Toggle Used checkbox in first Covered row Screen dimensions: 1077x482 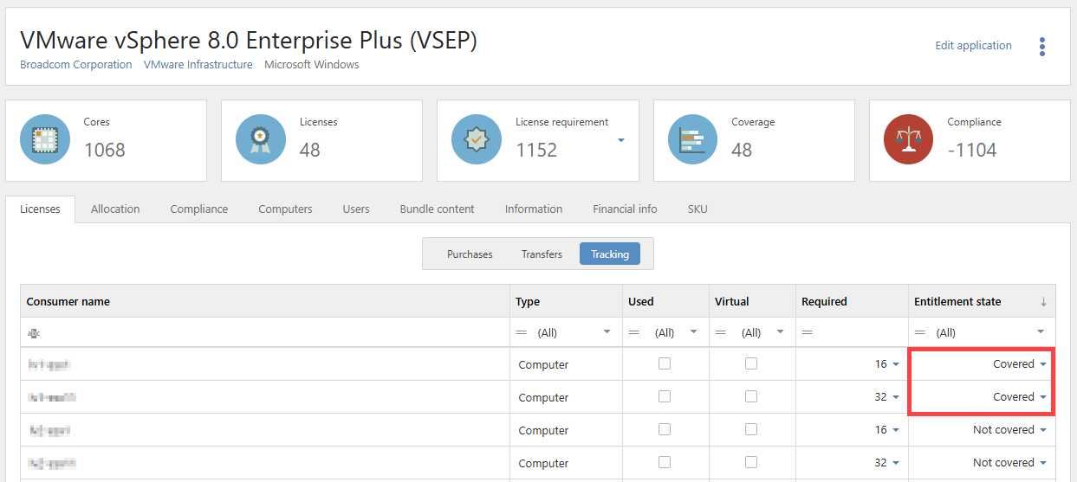665,364
